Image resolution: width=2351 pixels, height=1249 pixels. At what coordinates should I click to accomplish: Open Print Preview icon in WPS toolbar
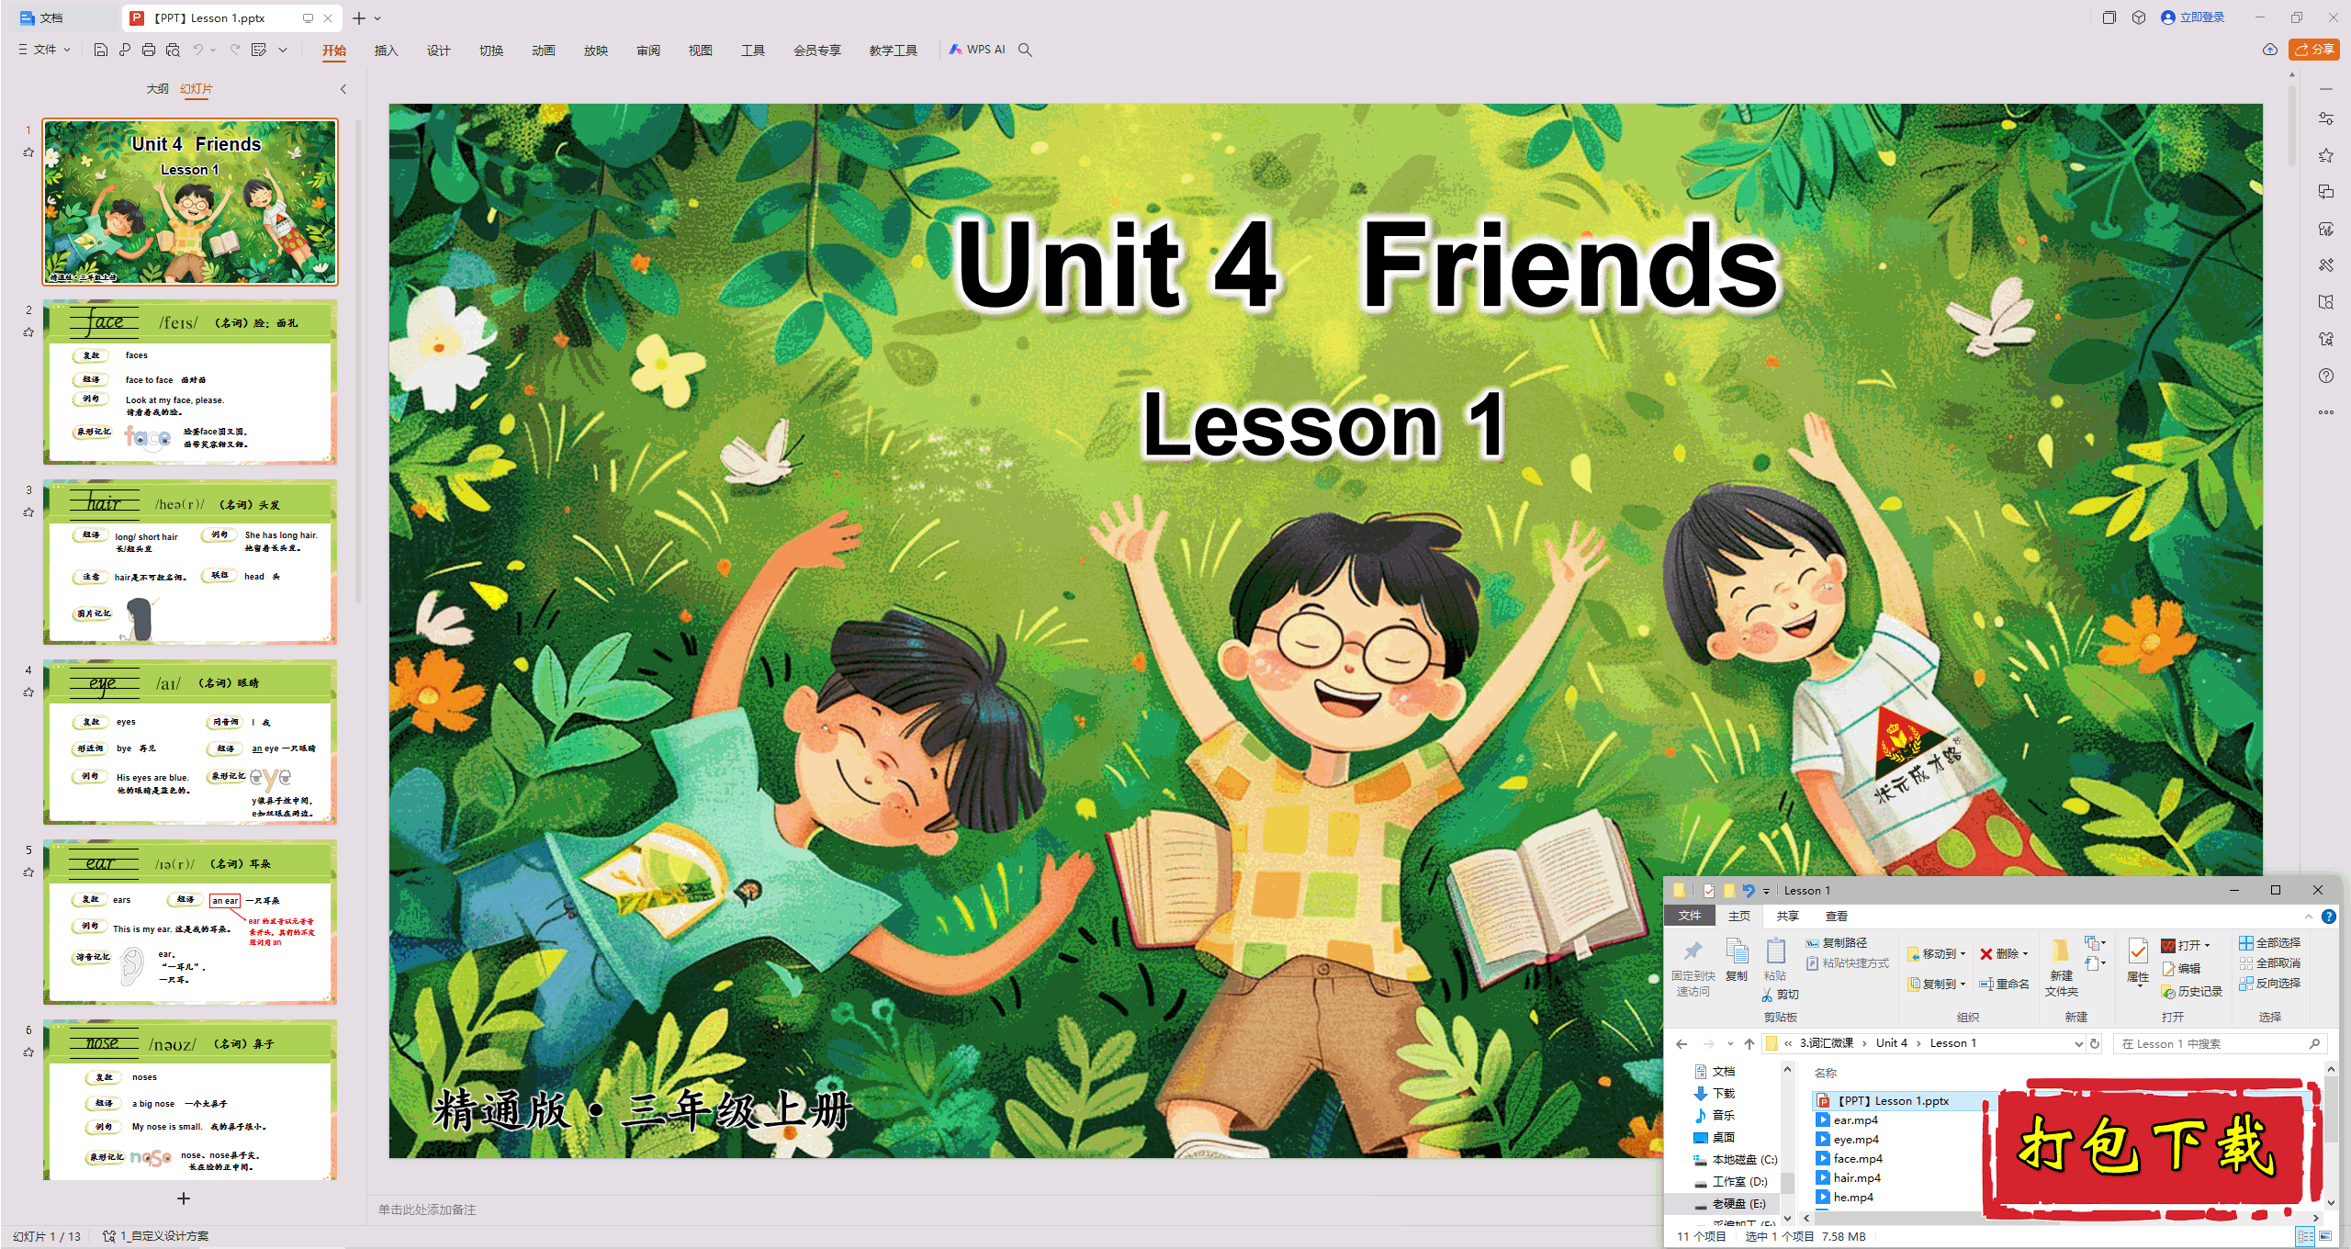(x=173, y=50)
